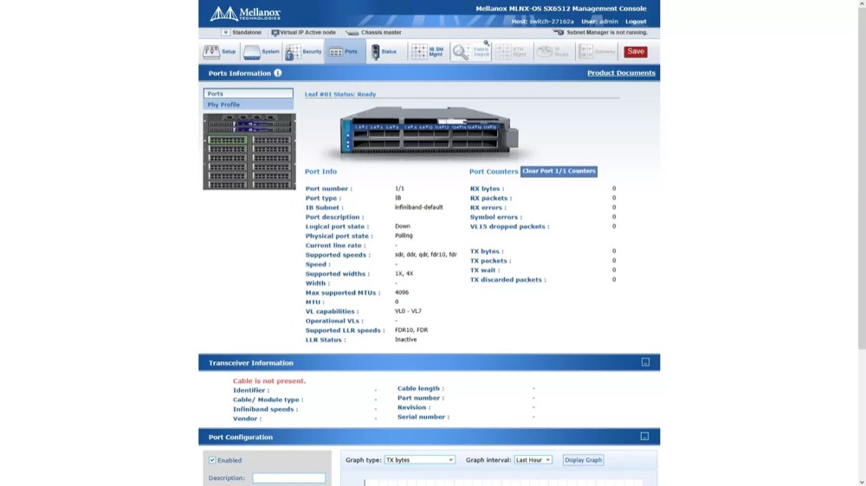Collapse the Transceiver Information panel
Viewport: 866px width, 486px height.
(645, 361)
